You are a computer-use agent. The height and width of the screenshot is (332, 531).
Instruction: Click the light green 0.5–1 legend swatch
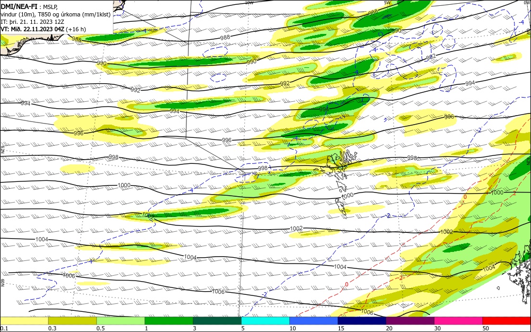tap(121, 321)
